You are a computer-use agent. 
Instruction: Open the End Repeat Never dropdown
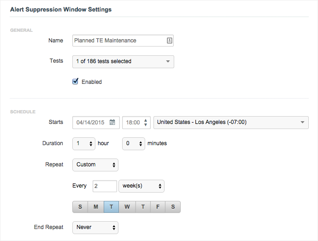click(x=95, y=227)
